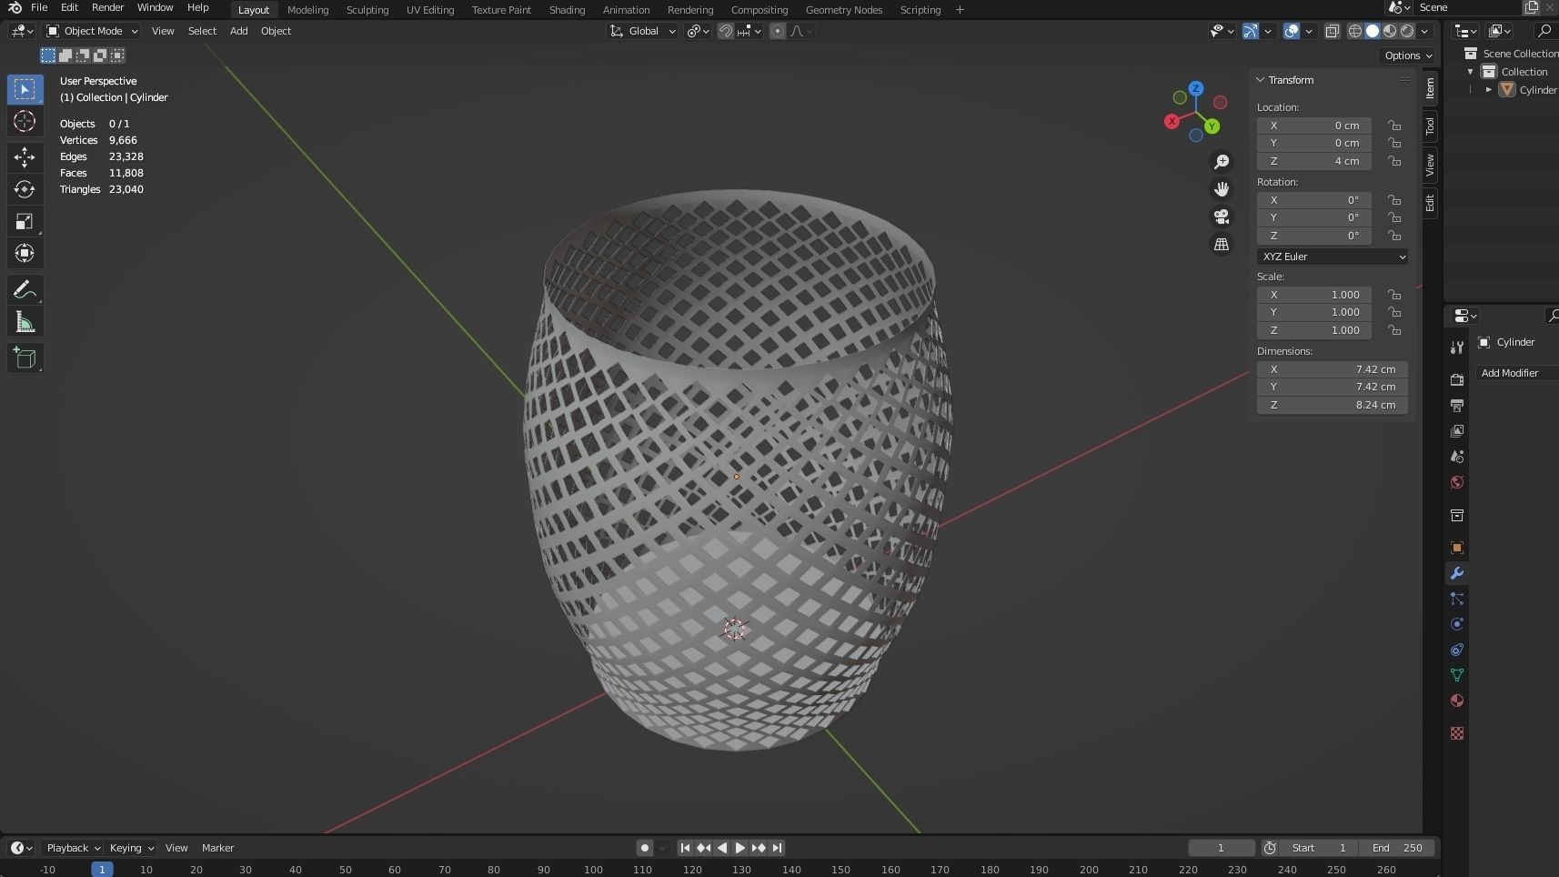This screenshot has width=1559, height=877.
Task: Jump to the end frame
Action: [777, 848]
